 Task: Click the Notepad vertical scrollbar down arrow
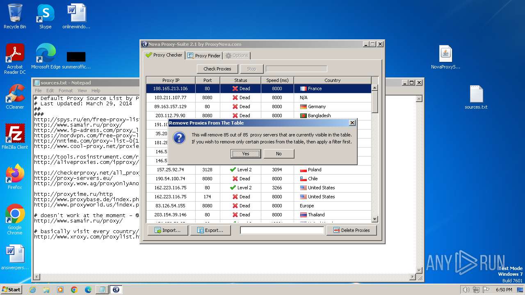pos(419,270)
